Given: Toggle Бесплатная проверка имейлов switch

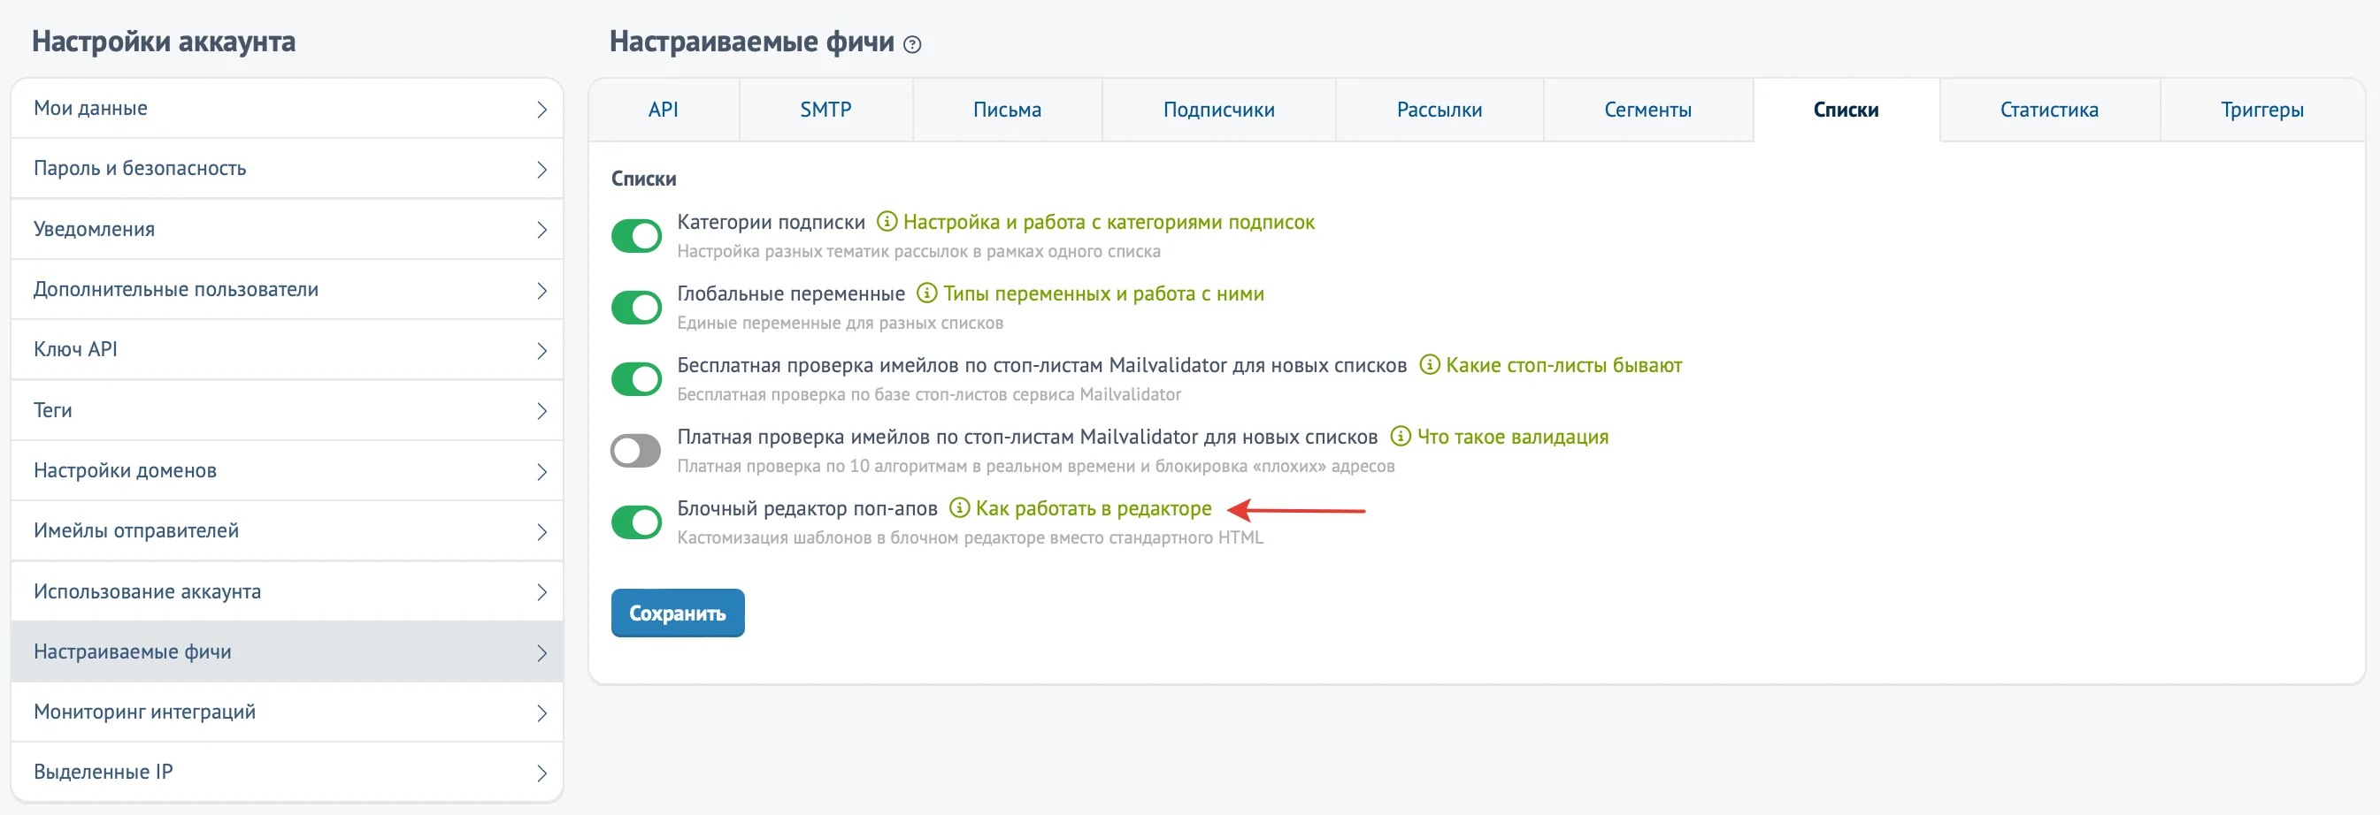Looking at the screenshot, I should tap(635, 378).
